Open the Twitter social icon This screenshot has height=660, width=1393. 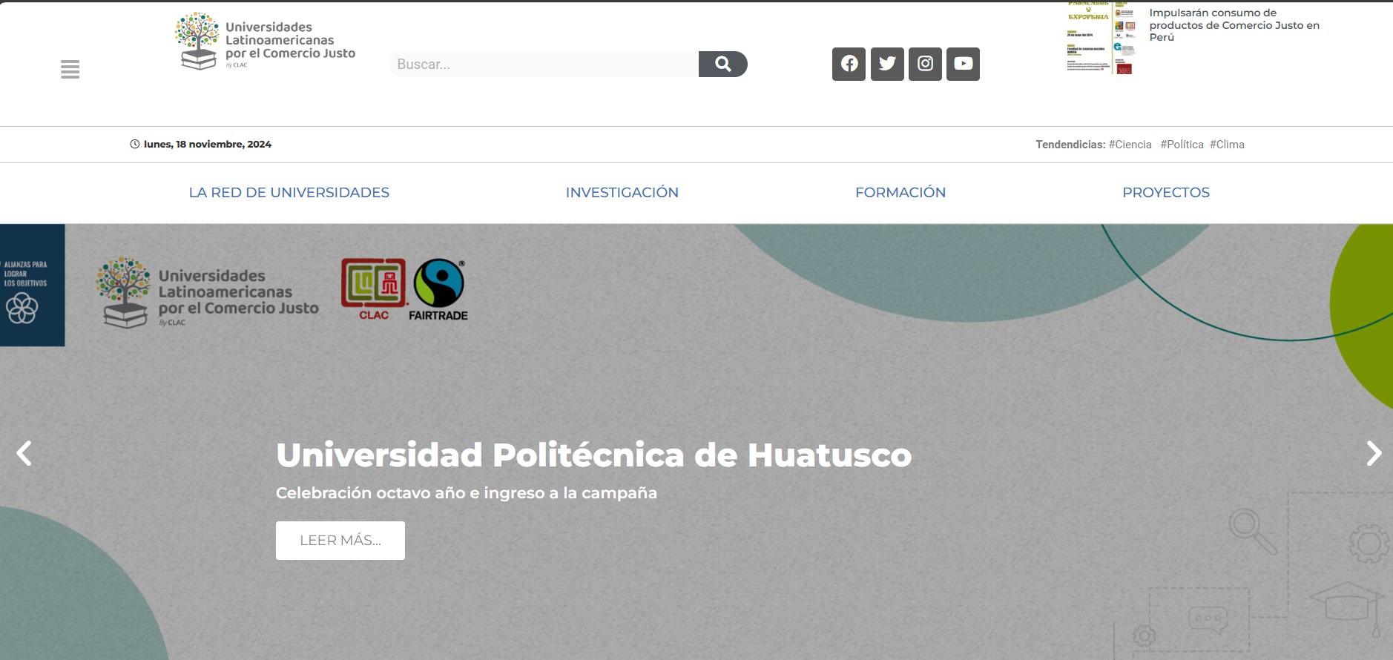pos(887,64)
